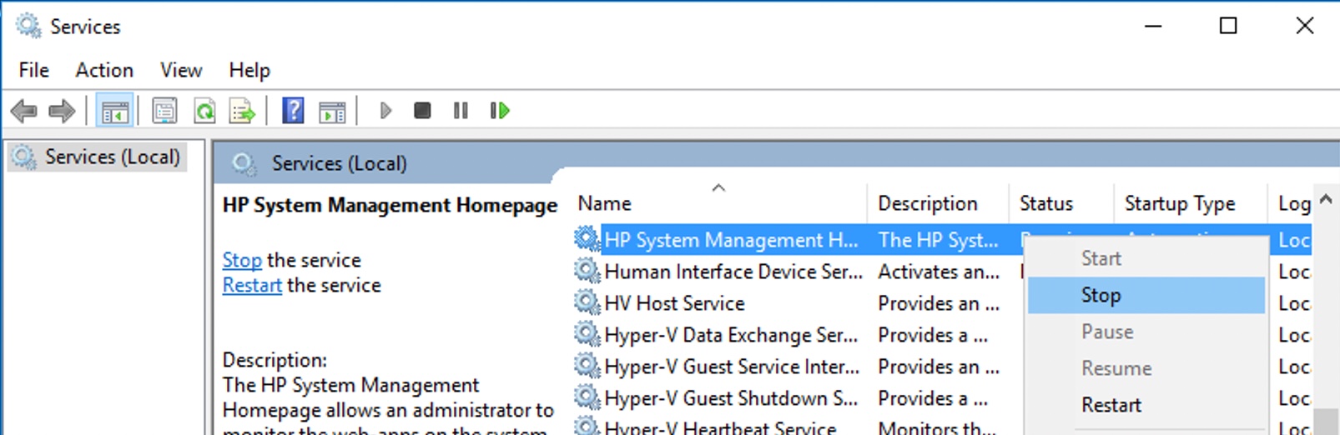Screen dimensions: 1340x435
Task: Click gear icon of HP System Management row
Action: (587, 240)
